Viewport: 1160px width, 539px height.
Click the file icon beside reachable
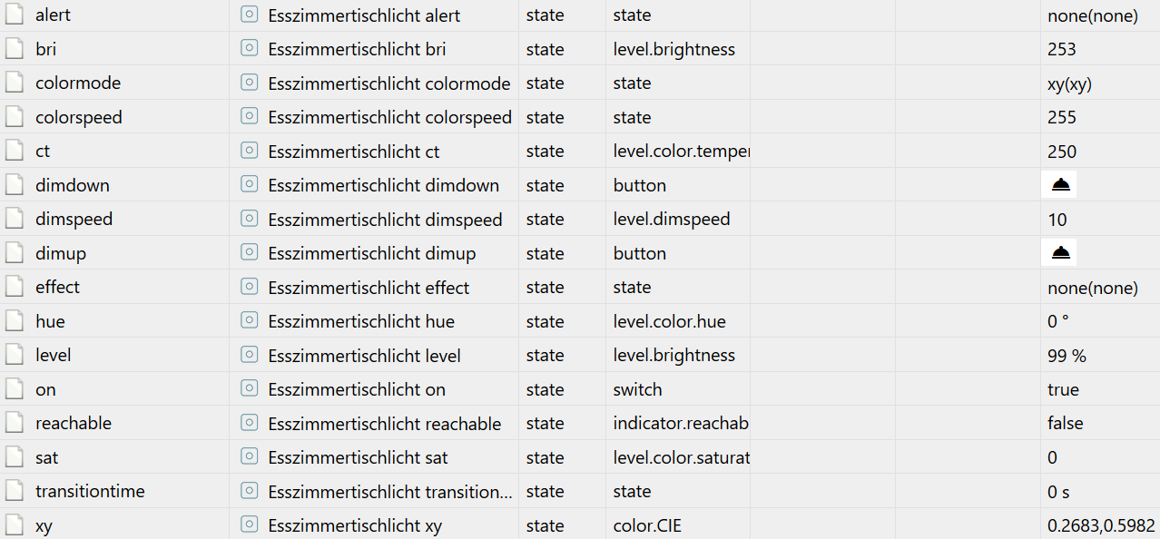point(15,424)
